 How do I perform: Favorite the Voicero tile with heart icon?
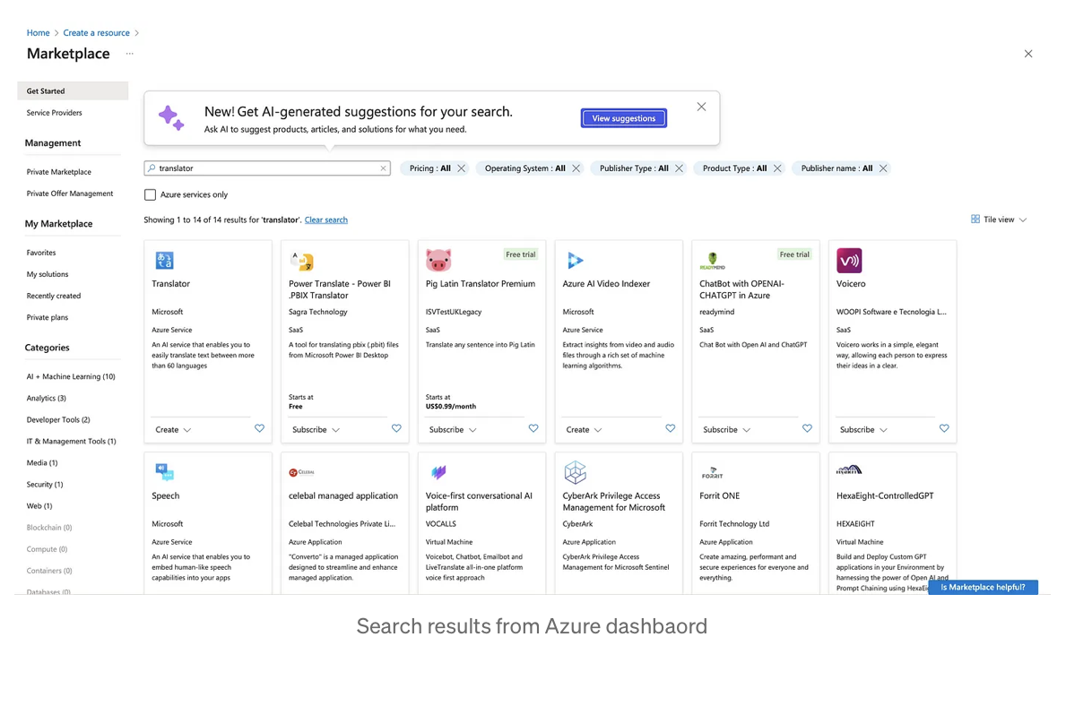(x=943, y=429)
